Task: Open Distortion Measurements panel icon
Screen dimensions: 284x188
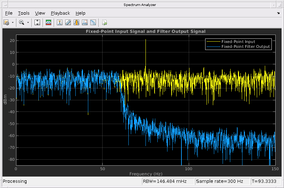Action: [84, 22]
